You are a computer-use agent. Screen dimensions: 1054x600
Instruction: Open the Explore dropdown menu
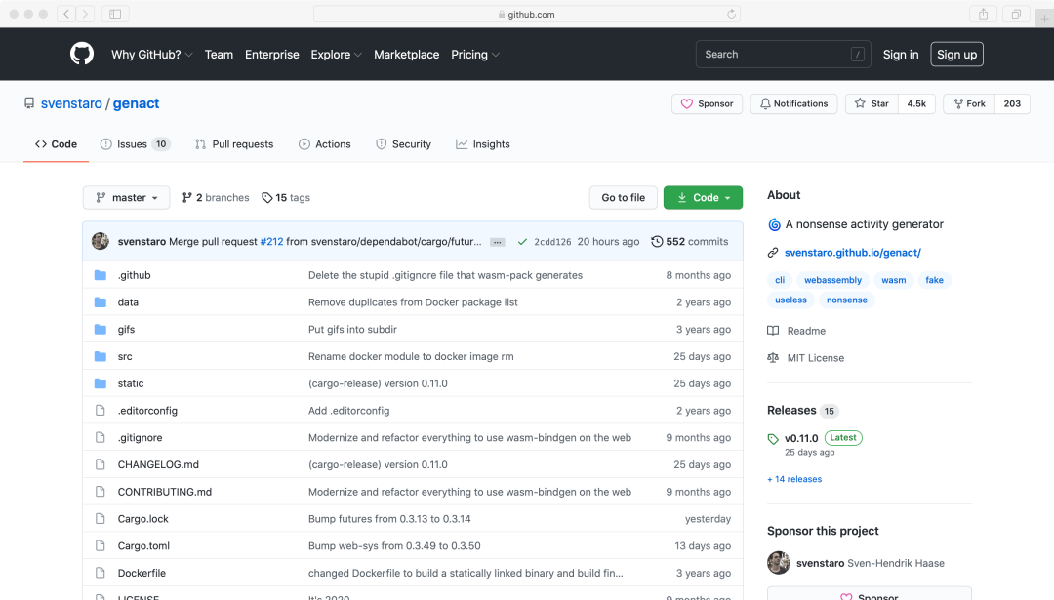[x=336, y=55]
